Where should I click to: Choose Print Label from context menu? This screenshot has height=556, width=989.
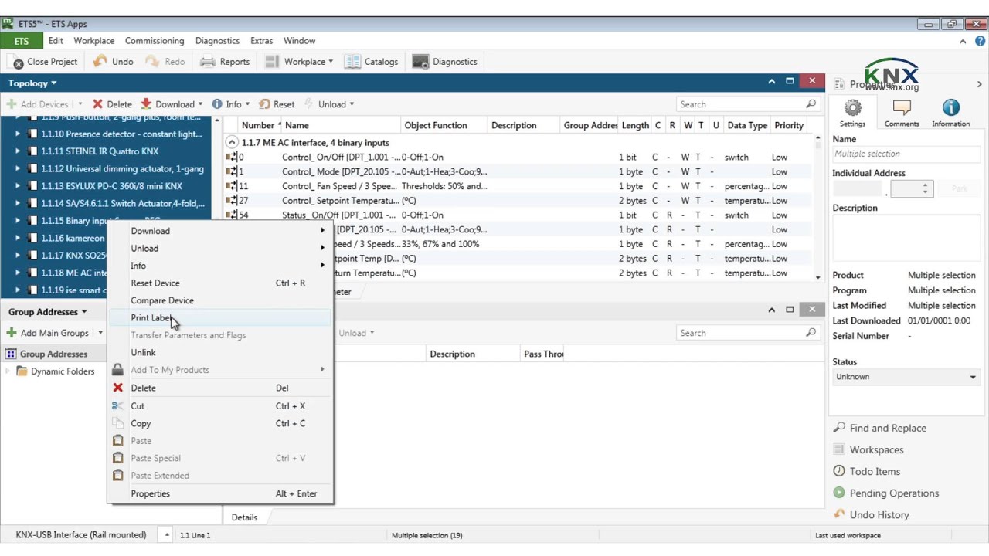pos(220,317)
